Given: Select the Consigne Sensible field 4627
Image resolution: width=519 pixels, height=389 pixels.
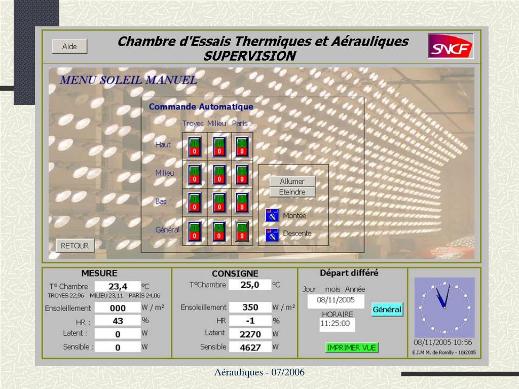Looking at the screenshot, I should click(x=250, y=347).
